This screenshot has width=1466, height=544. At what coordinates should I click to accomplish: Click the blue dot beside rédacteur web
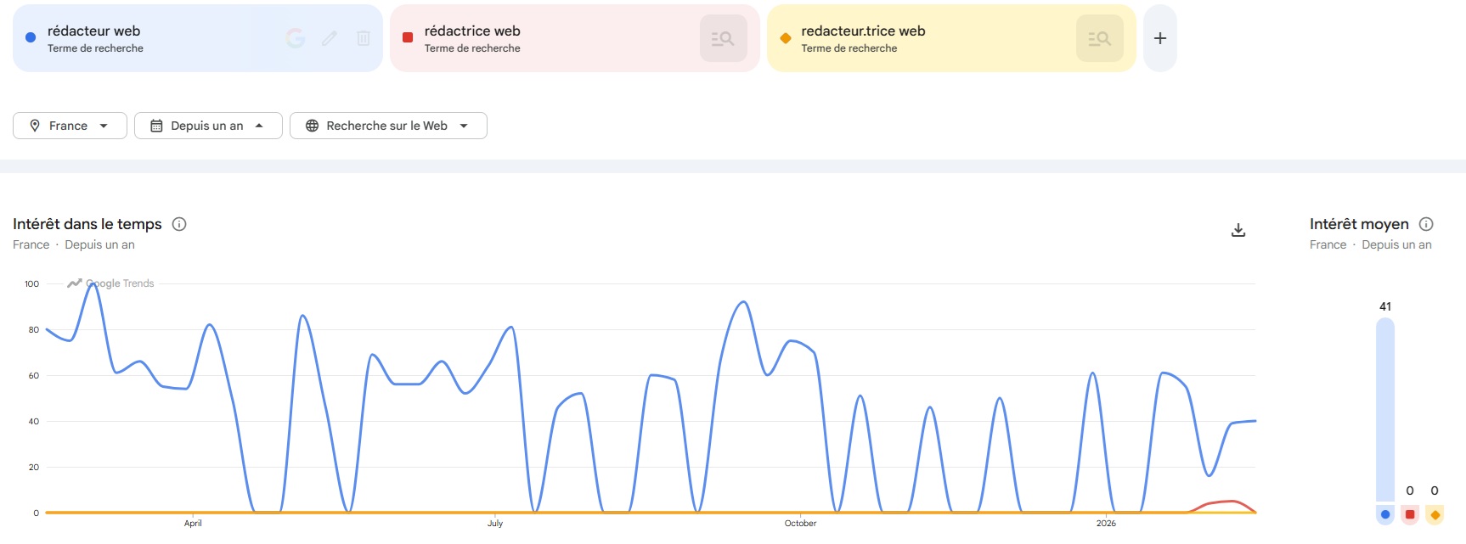click(31, 37)
